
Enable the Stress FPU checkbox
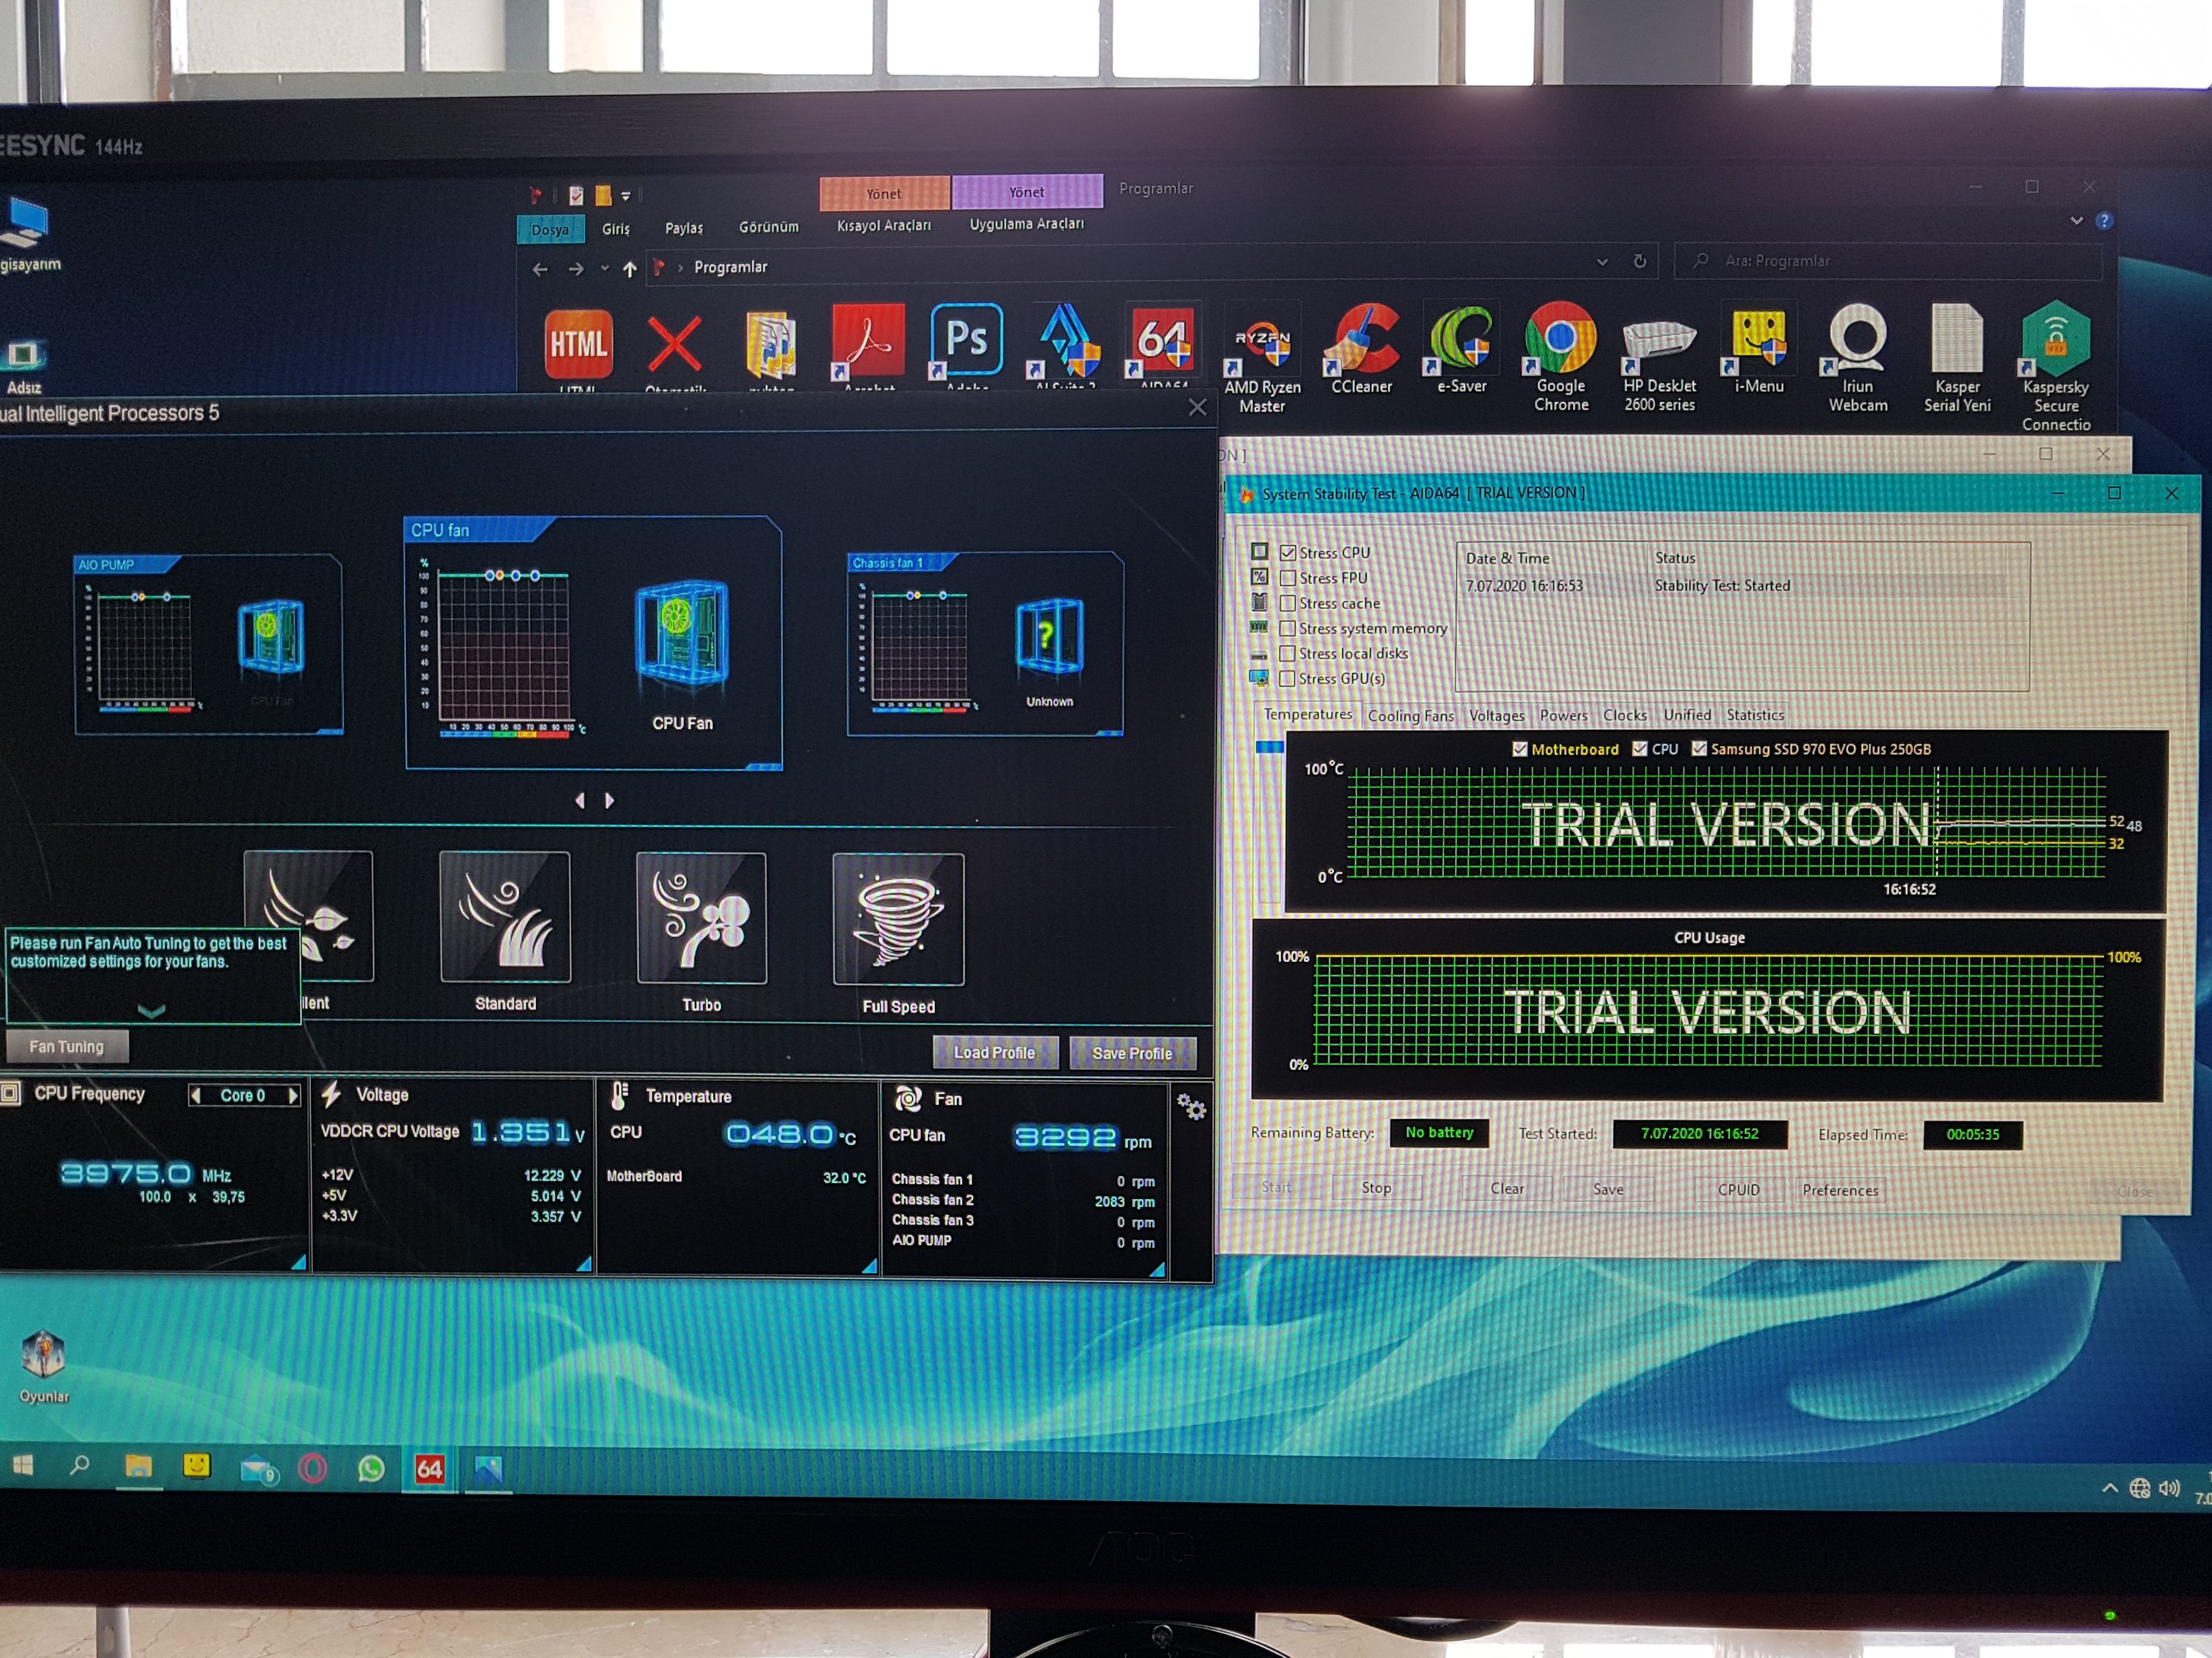[x=1288, y=578]
